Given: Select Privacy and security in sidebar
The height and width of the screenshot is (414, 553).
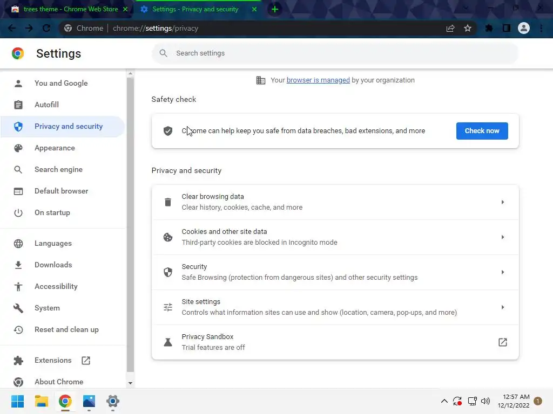Looking at the screenshot, I should [62, 126].
